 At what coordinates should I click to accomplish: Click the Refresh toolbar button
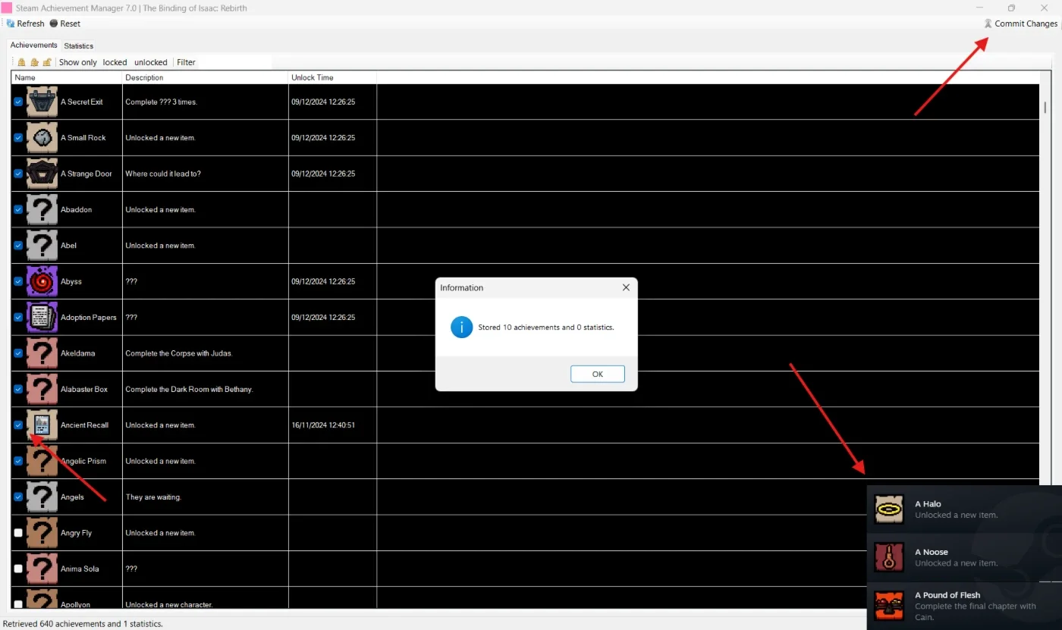[26, 24]
